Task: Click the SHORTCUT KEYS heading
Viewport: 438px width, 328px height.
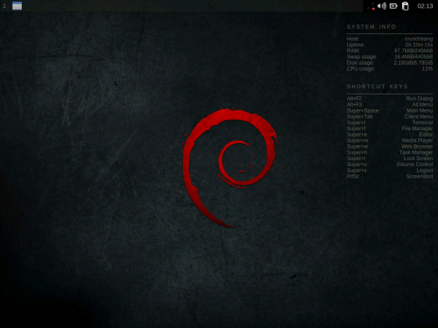Action: tap(377, 87)
